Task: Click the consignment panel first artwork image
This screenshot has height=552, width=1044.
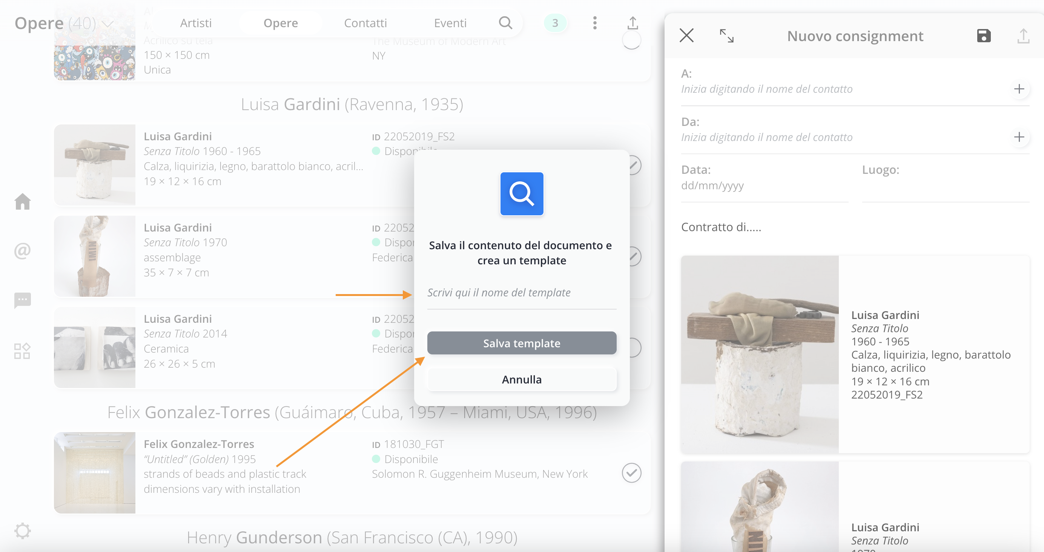Action: coord(760,354)
